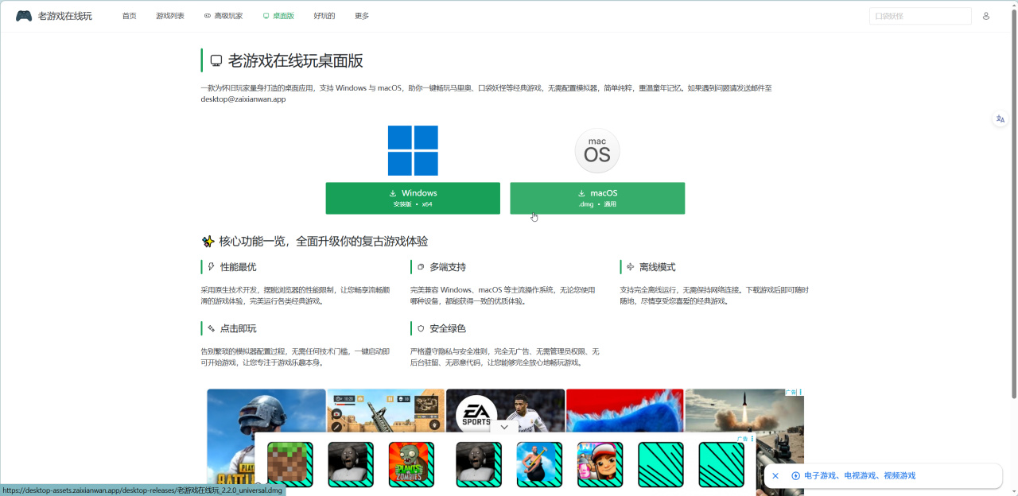Download the macOS .dmg version
This screenshot has width=1018, height=496.
[x=597, y=198]
